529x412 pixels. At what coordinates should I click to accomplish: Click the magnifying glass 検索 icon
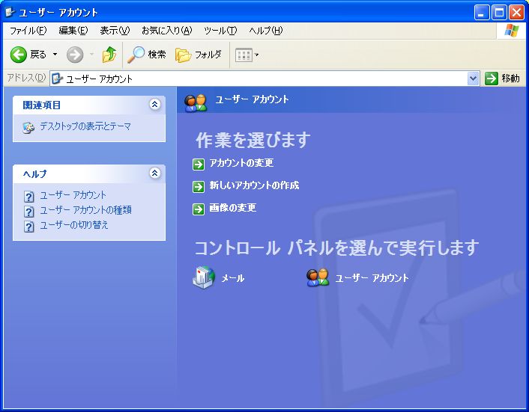tap(136, 55)
